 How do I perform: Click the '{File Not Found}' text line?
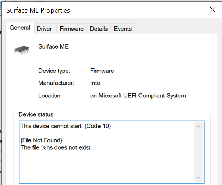(41, 140)
